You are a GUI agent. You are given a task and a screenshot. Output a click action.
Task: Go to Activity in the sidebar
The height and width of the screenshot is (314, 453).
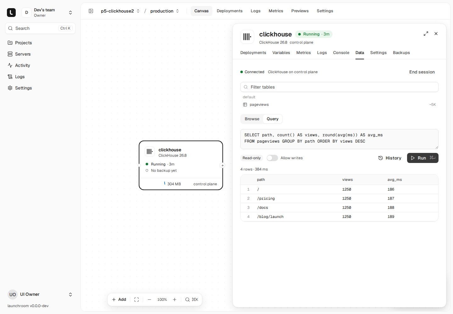40,65
